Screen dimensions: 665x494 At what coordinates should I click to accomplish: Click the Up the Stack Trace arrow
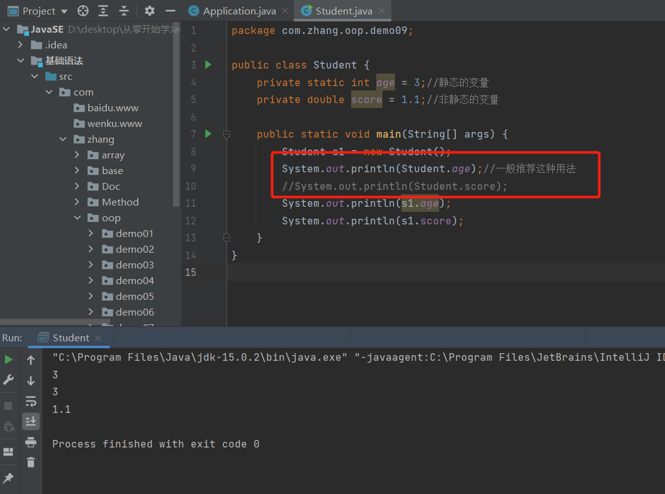pyautogui.click(x=31, y=360)
